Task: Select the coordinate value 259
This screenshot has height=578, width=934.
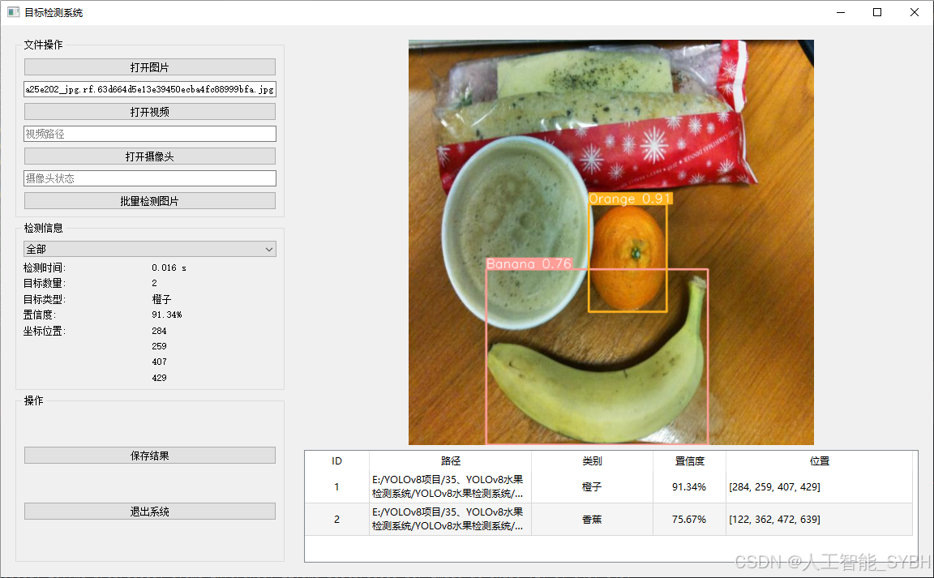Action: (x=159, y=346)
